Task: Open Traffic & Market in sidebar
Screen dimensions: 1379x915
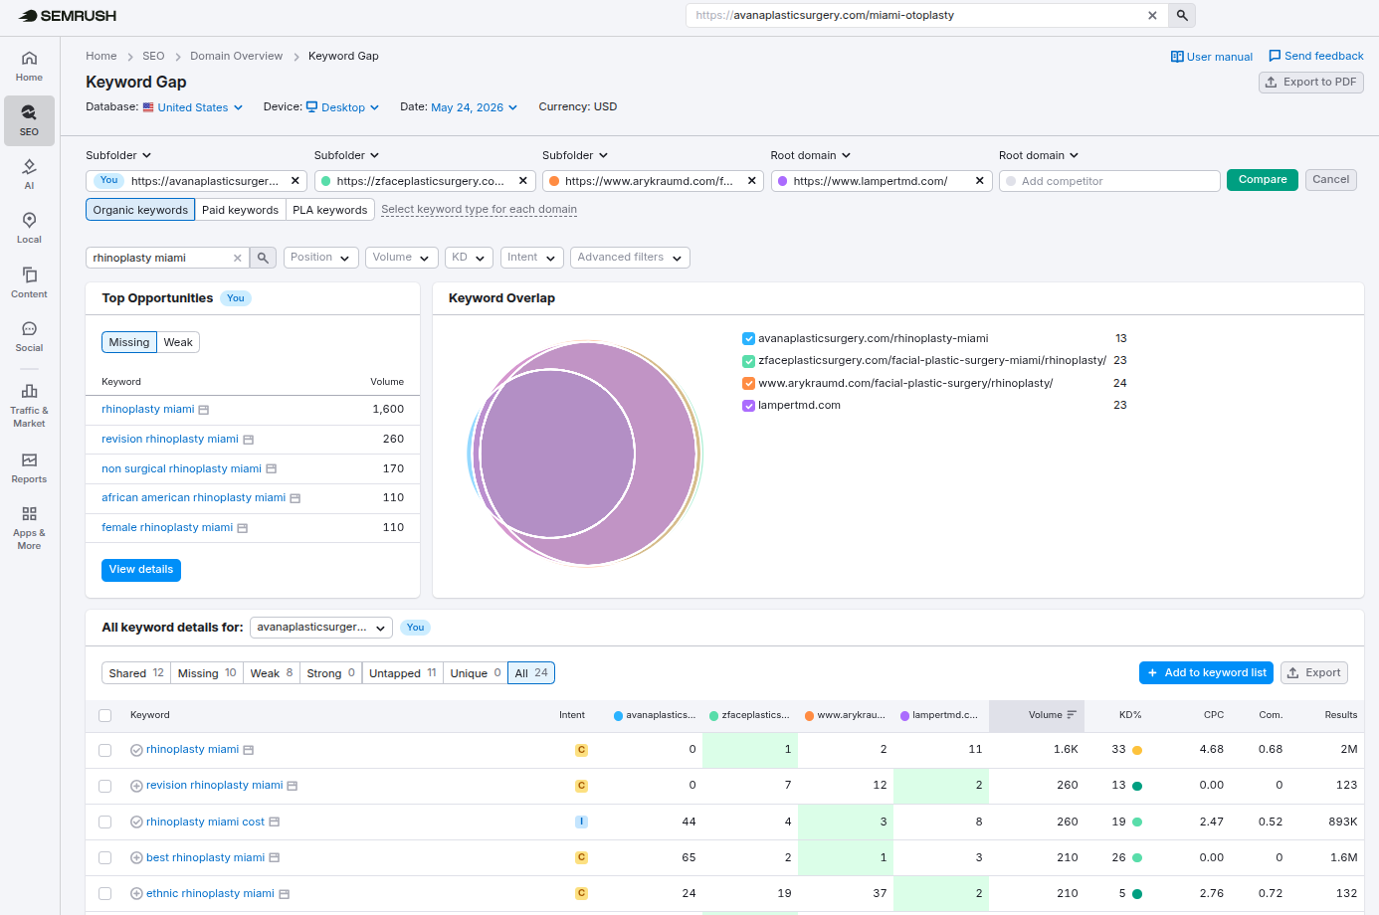Action: point(29,405)
